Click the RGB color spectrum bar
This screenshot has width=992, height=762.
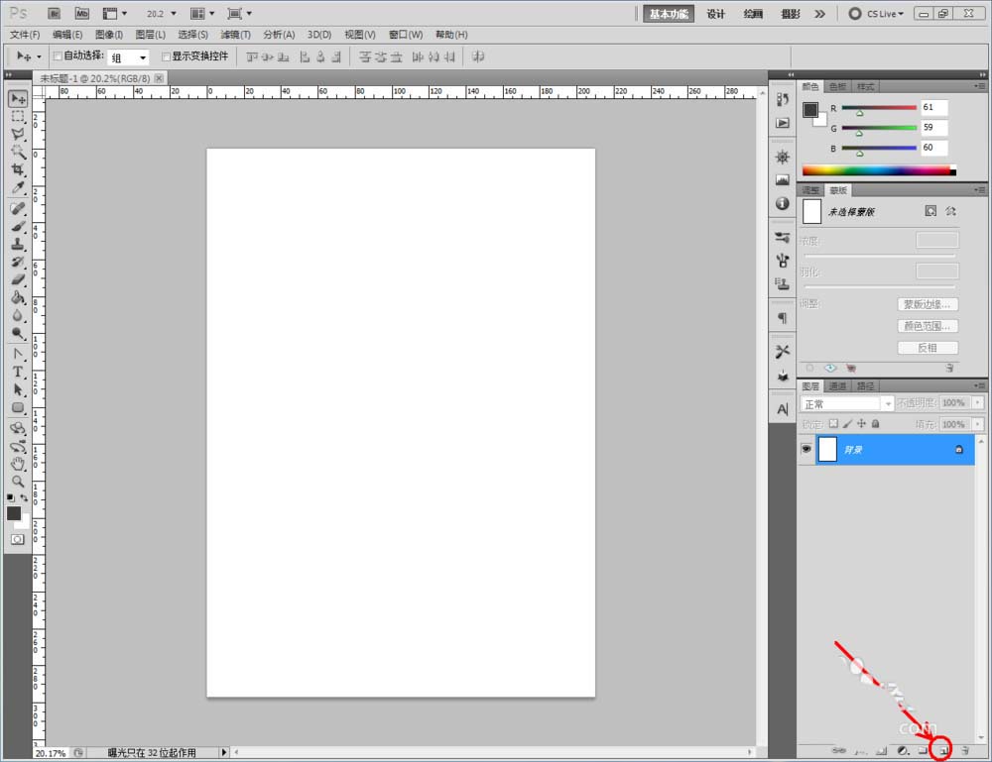(x=875, y=170)
